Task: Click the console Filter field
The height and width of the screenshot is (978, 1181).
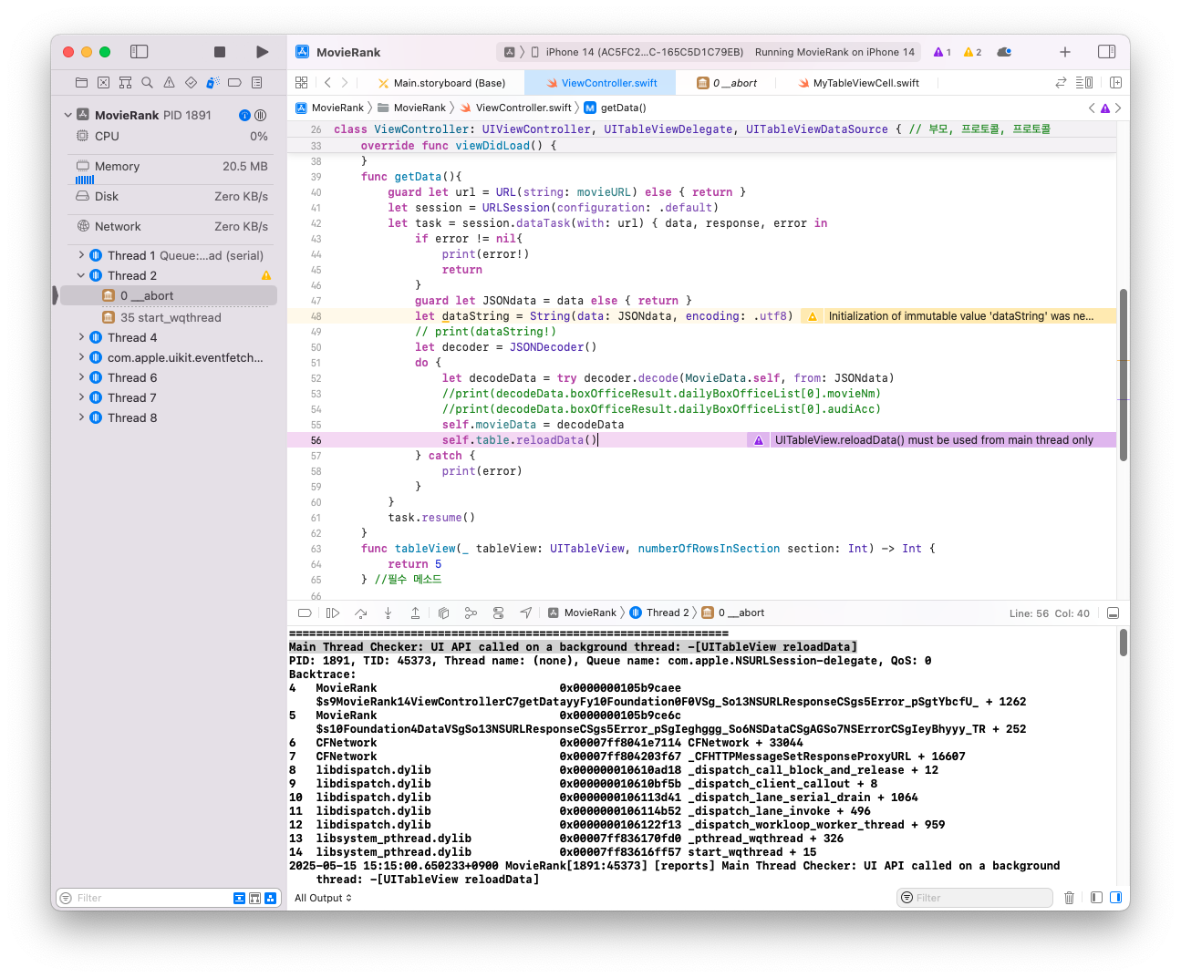Action: point(974,898)
